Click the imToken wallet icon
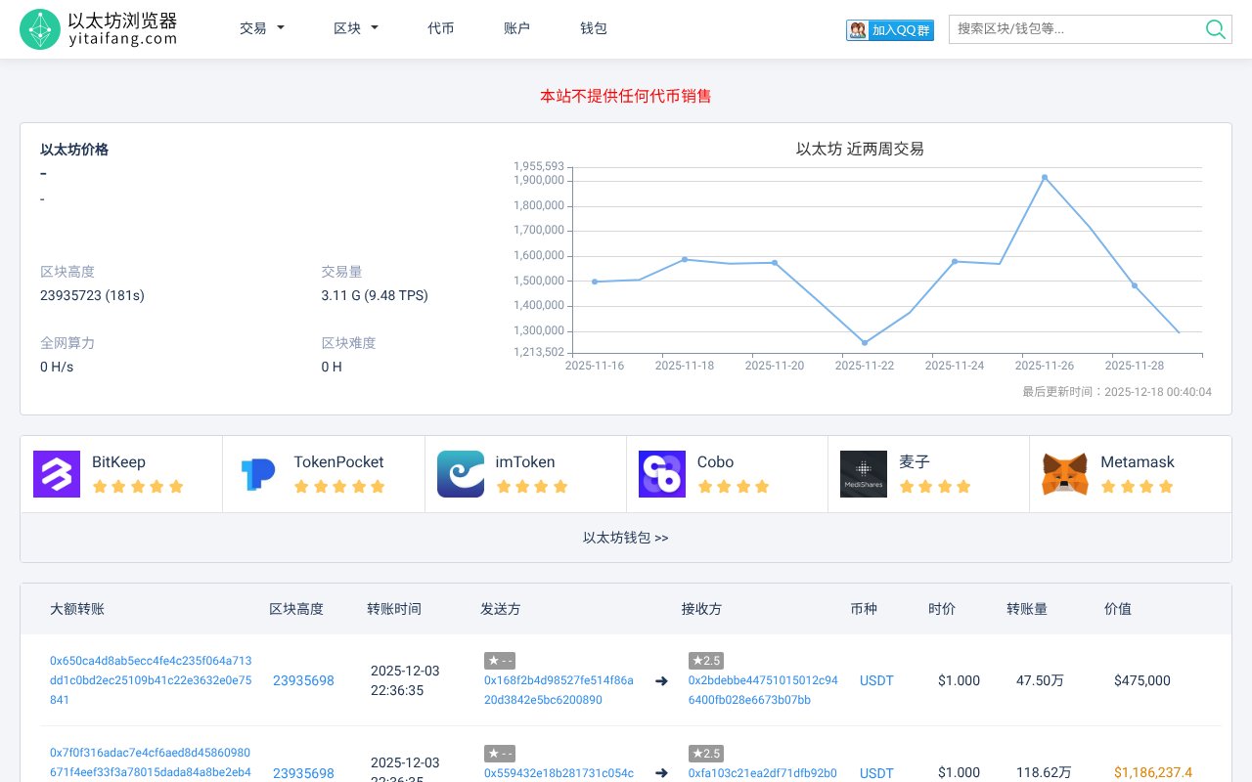 point(460,473)
